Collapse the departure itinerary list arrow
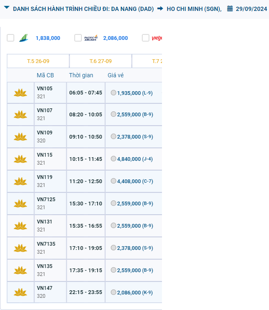The height and width of the screenshot is (310, 269). click(x=6, y=8)
